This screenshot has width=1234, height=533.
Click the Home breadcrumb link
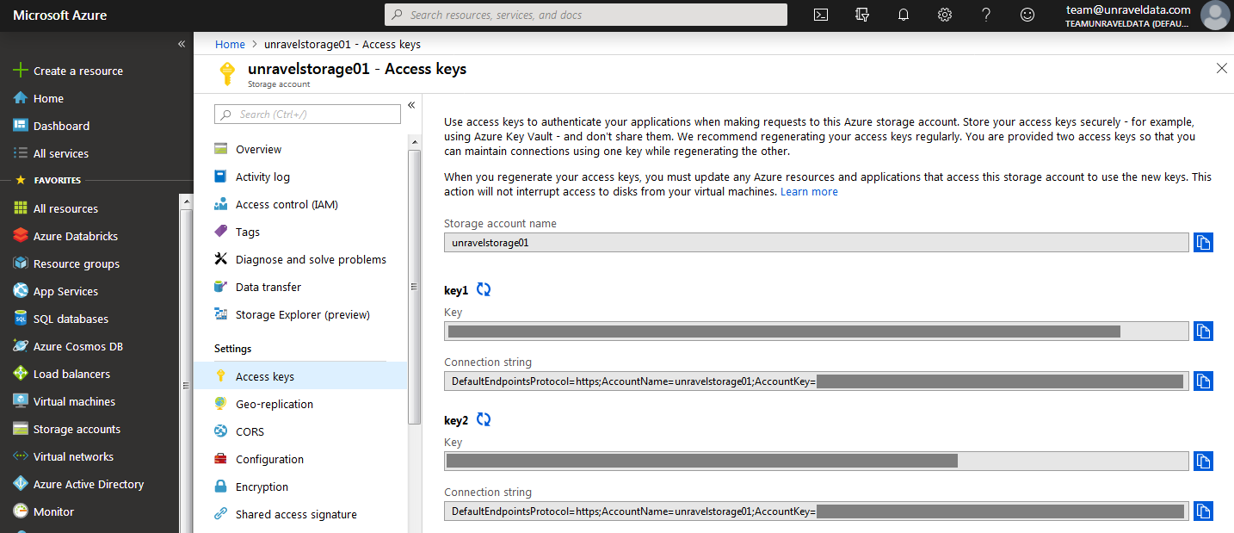[x=230, y=44]
